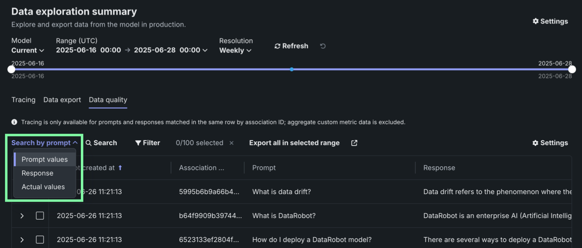This screenshot has width=582, height=248.
Task: Check the box for the DataRobot prompt row
Action: [40, 216]
